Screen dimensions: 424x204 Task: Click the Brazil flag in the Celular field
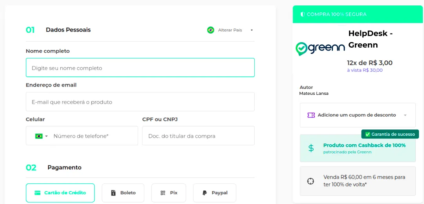coord(39,136)
